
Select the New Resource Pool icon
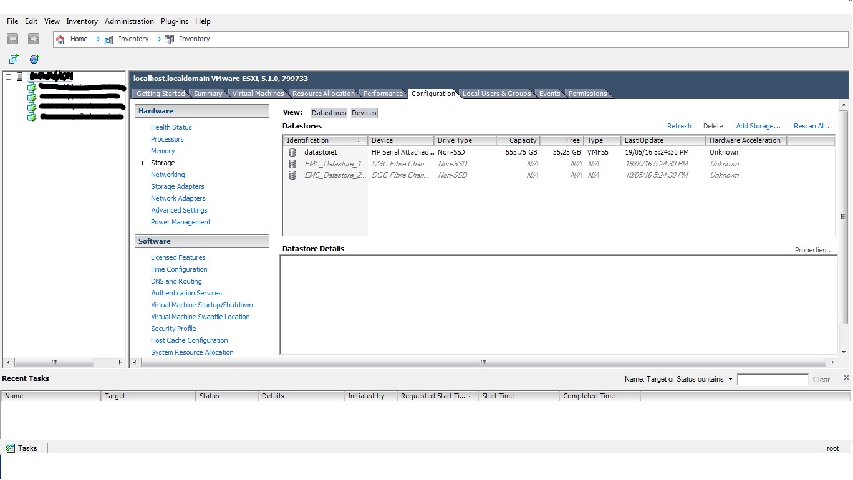coord(34,59)
